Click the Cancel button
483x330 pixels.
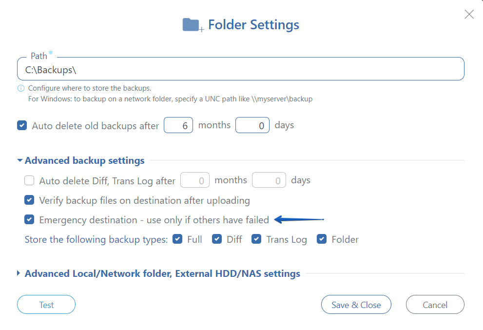[x=435, y=305]
